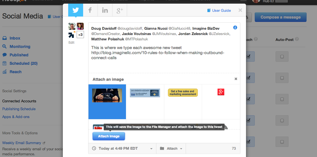317x157 pixels.
Task: Click the remaining character count 73
Action: coord(234,149)
